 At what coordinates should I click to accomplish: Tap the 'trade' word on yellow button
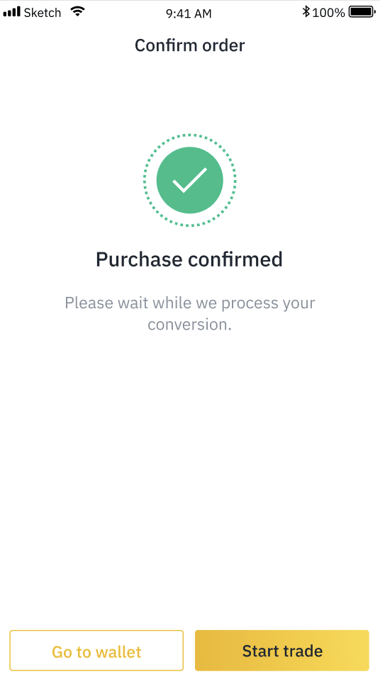click(303, 651)
